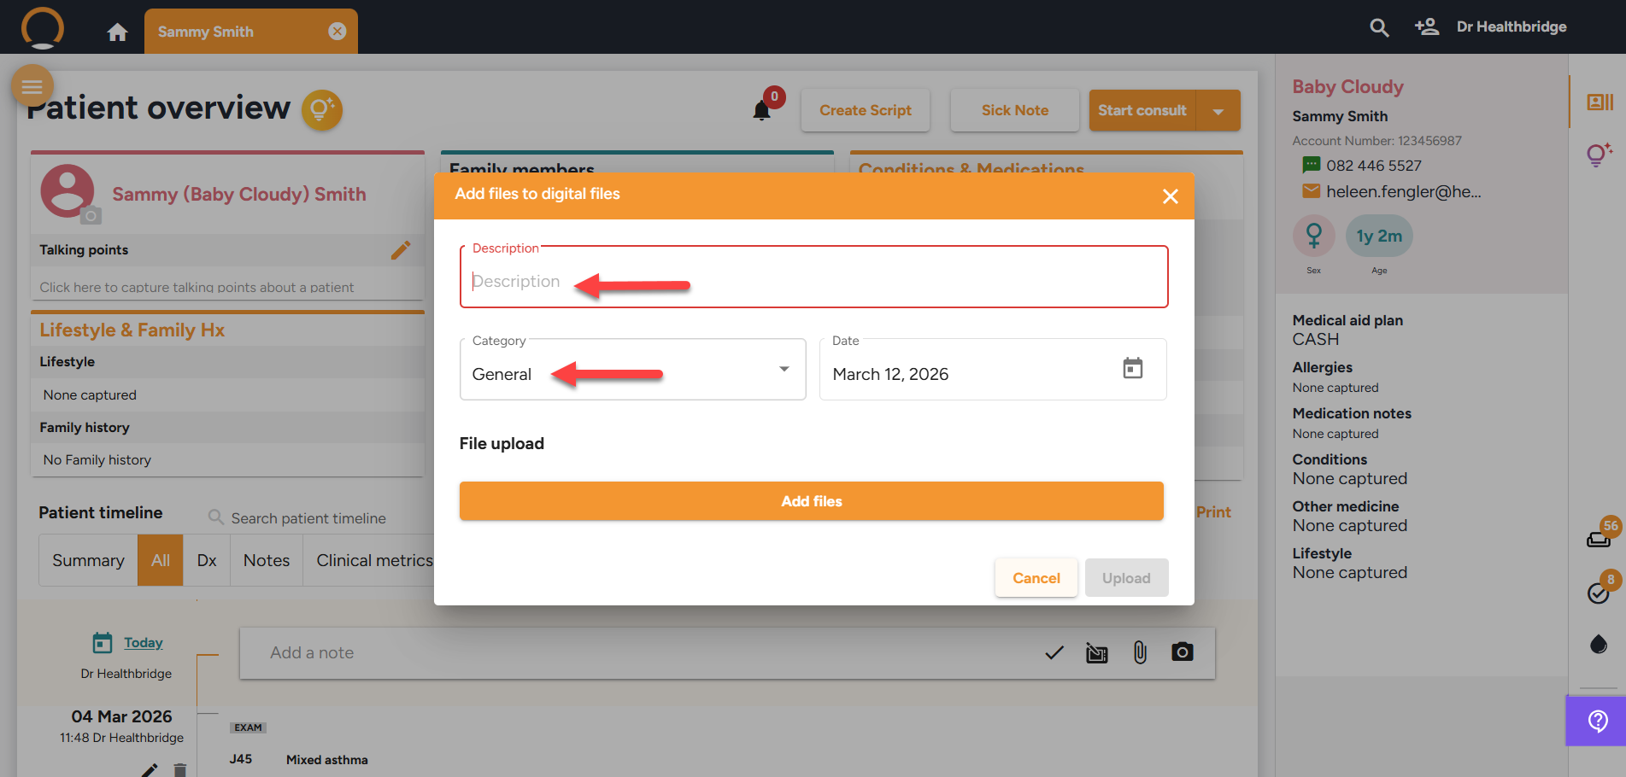
Task: Close the Add files dialog
Action: pyautogui.click(x=1171, y=196)
